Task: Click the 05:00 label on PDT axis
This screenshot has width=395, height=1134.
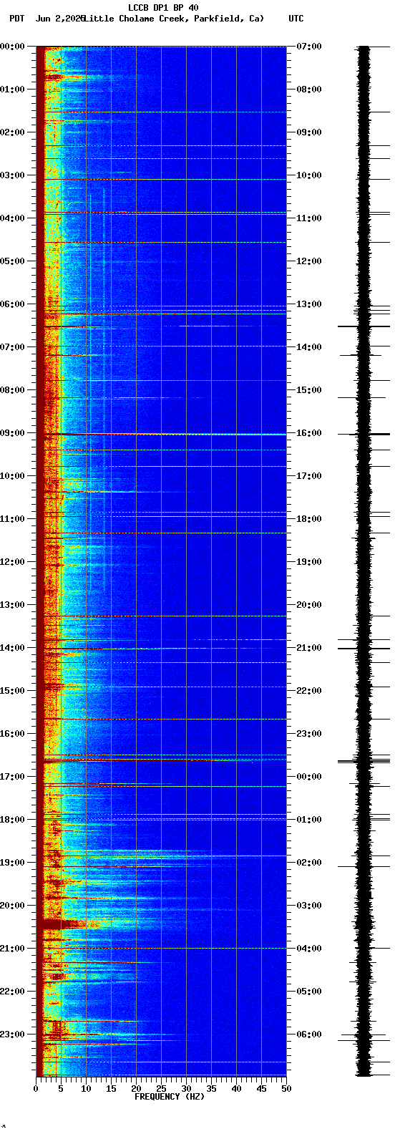Action: 12,261
